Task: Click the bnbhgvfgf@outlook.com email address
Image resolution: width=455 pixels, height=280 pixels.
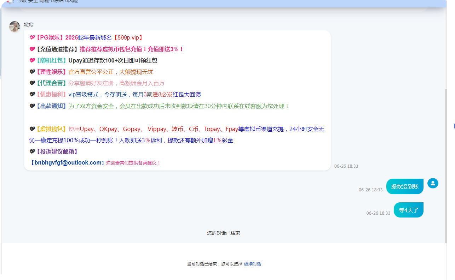Action: [x=68, y=163]
